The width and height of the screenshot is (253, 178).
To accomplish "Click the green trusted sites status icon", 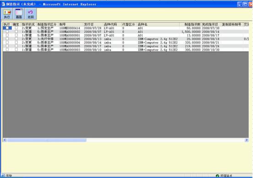I will point(217,176).
